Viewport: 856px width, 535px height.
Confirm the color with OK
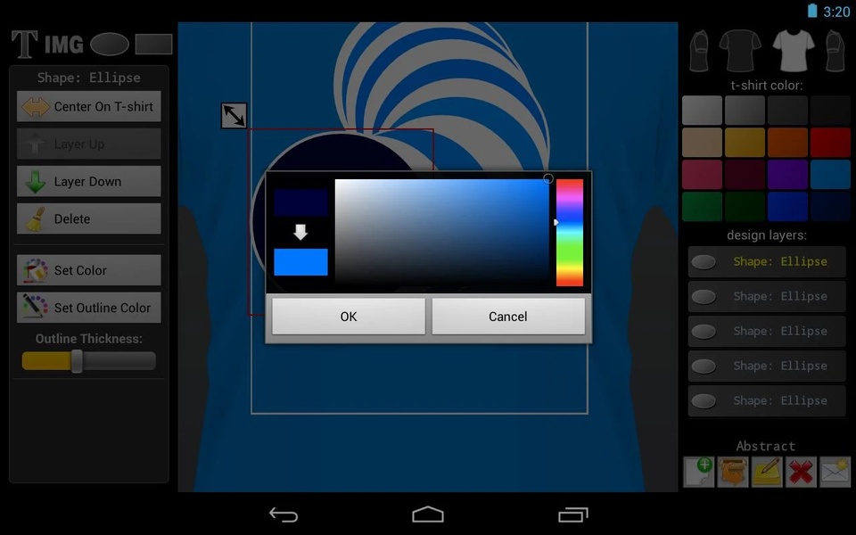349,316
